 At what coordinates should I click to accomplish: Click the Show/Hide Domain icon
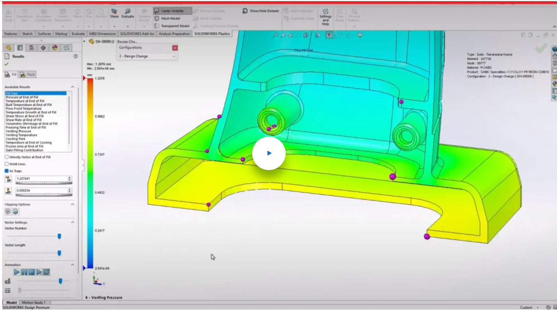click(245, 11)
